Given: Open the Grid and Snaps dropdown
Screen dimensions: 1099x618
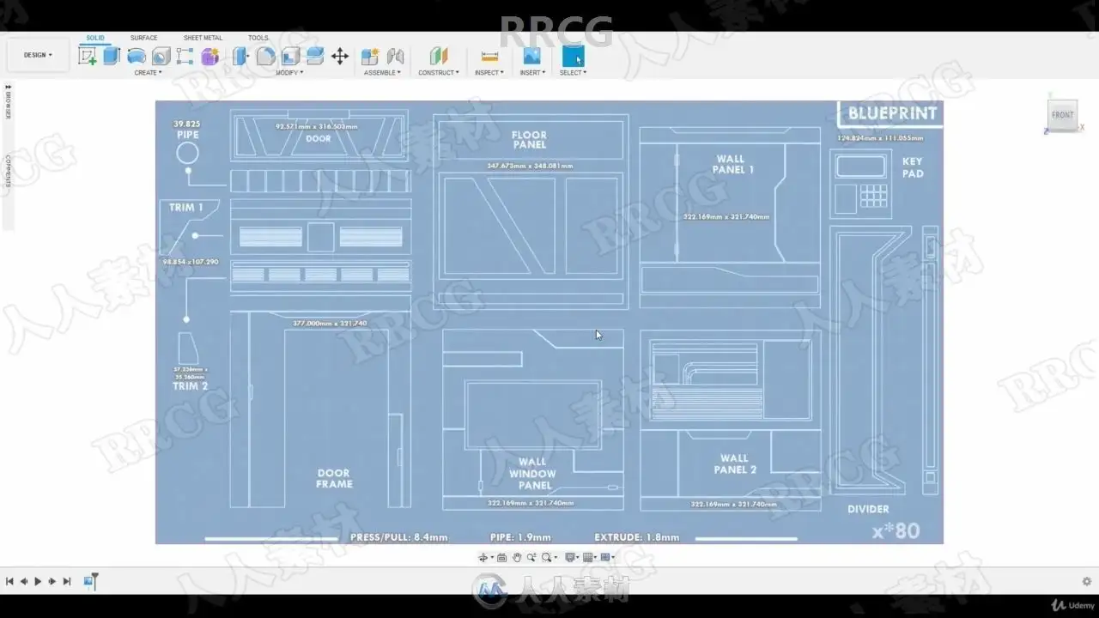Looking at the screenshot, I should [589, 558].
